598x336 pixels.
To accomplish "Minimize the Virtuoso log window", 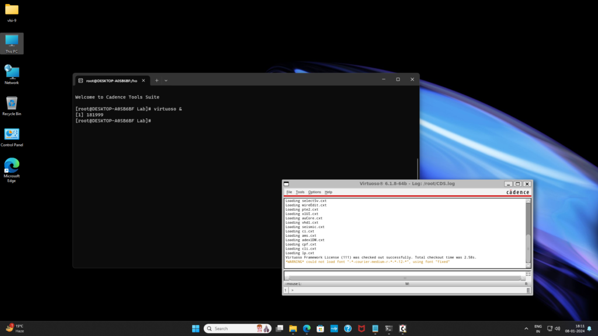I will (509, 184).
